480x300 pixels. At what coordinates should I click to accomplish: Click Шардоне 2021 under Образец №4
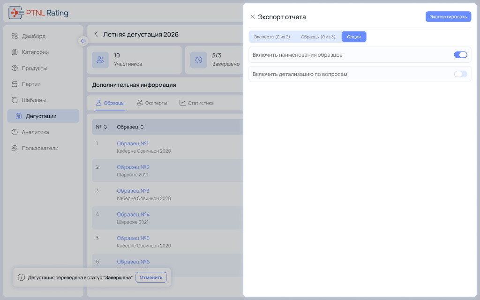click(133, 222)
